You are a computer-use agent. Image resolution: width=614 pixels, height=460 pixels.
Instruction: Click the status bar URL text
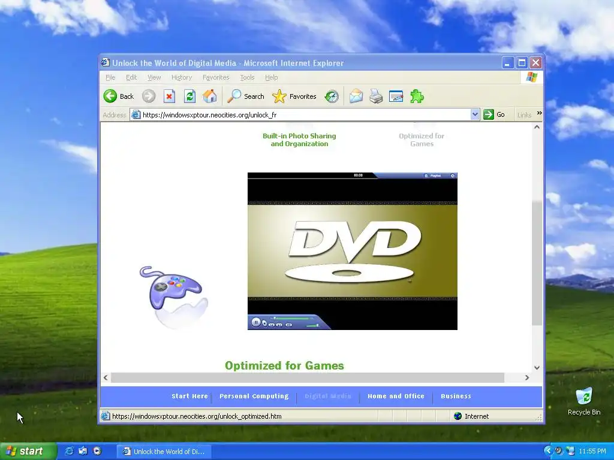(x=197, y=416)
